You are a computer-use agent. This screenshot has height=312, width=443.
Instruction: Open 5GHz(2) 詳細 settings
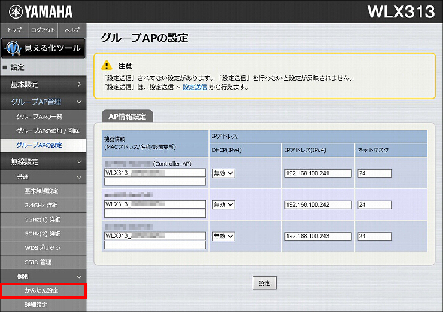tap(43, 234)
